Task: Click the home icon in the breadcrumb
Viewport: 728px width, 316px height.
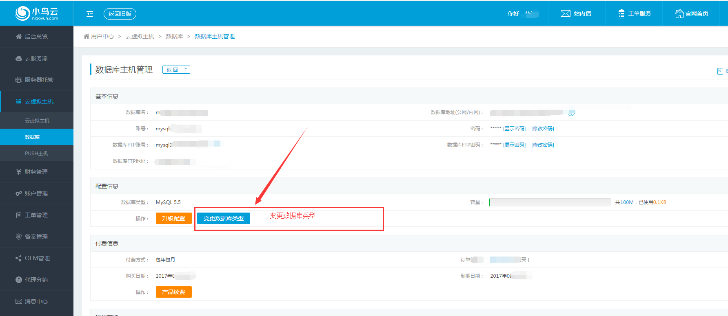Action: tap(87, 36)
